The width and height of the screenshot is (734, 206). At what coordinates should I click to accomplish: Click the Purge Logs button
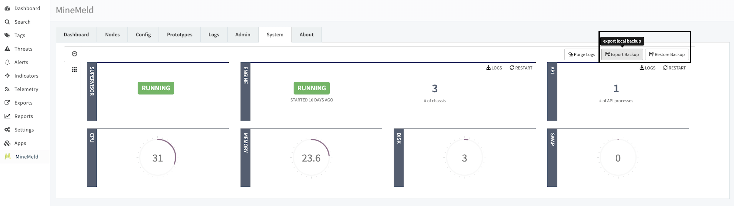tap(582, 54)
